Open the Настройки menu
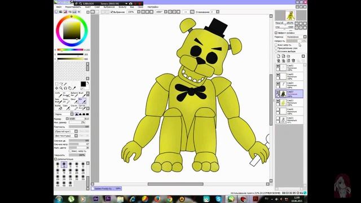The image size is (361, 203). [x=153, y=7]
